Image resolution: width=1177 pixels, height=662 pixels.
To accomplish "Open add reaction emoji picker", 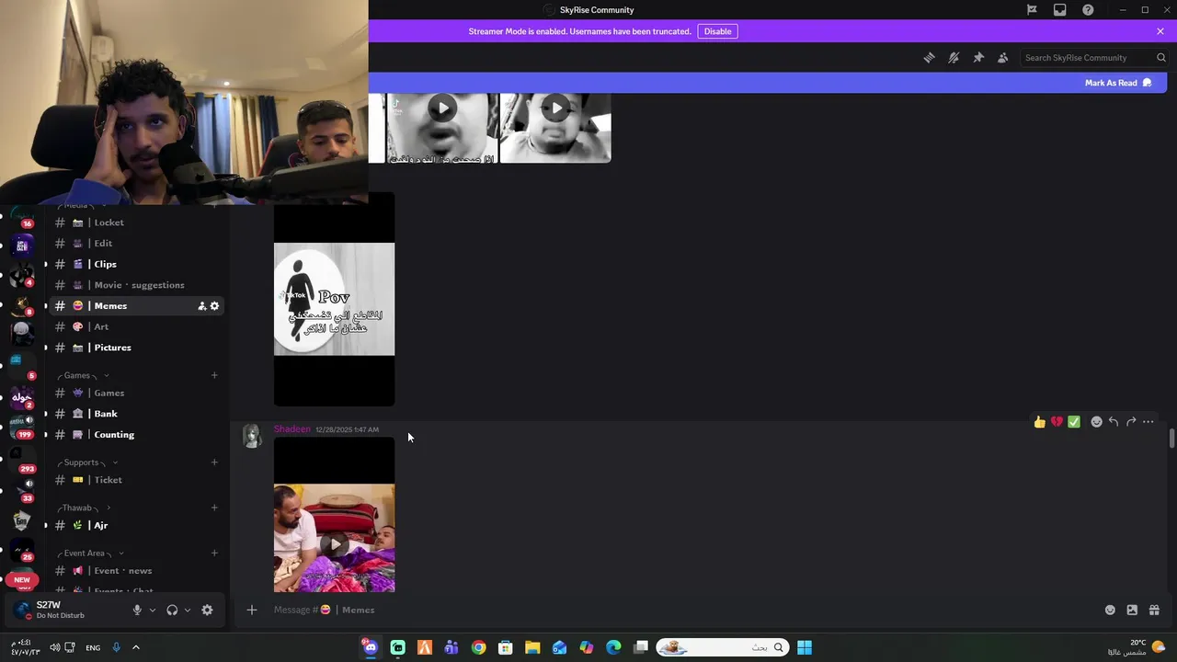I will [1096, 422].
